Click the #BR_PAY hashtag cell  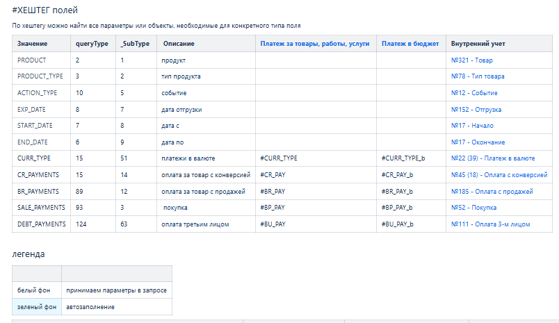[x=273, y=191]
